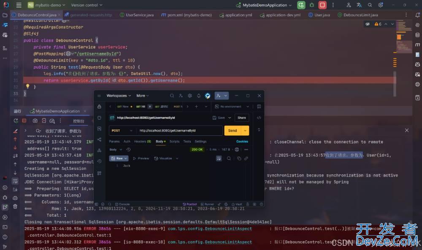The width and height of the screenshot is (422, 250).
Task: Toggle soft-wrap in the run console
Action: 15,181
